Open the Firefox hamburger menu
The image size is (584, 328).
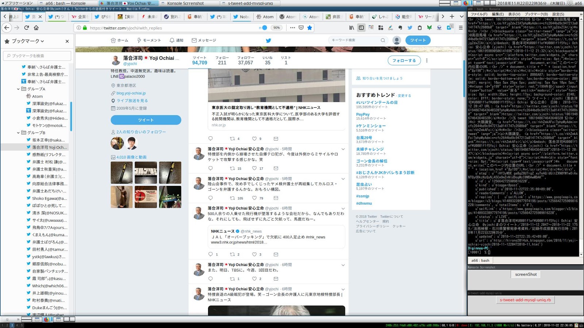tap(461, 28)
